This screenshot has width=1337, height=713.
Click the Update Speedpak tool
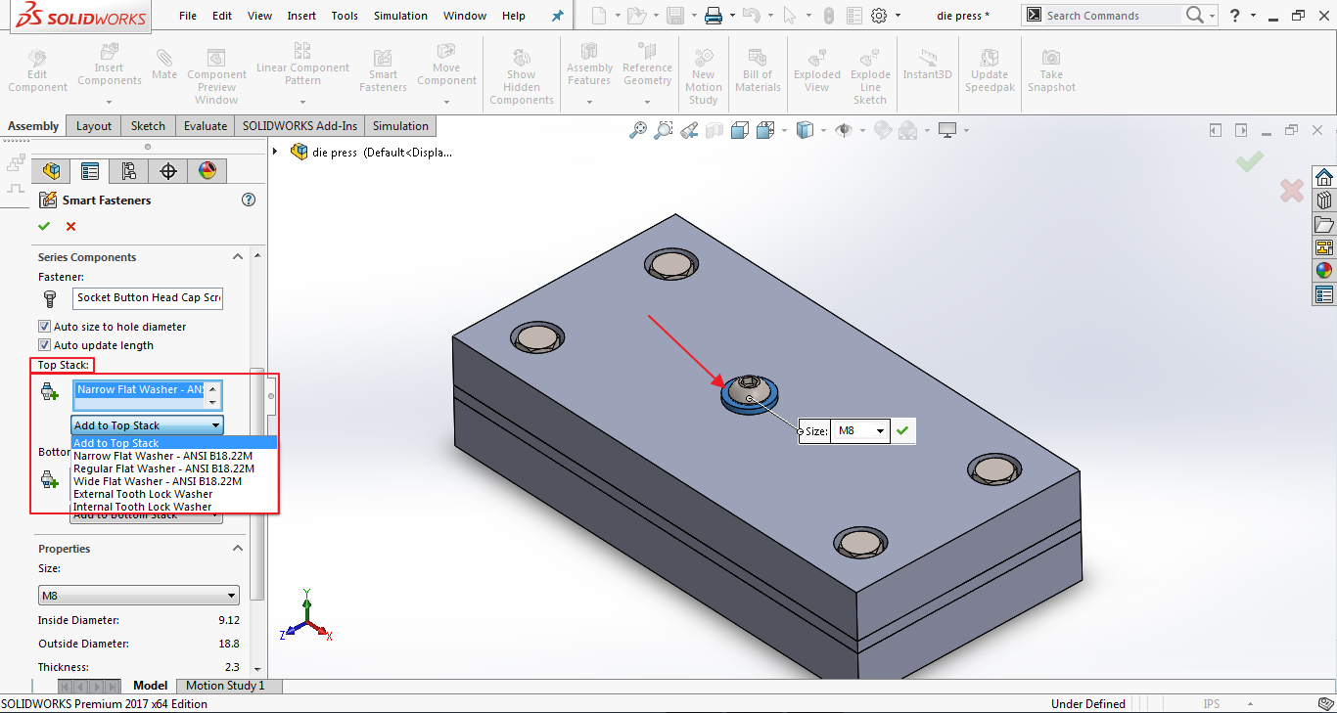[990, 72]
